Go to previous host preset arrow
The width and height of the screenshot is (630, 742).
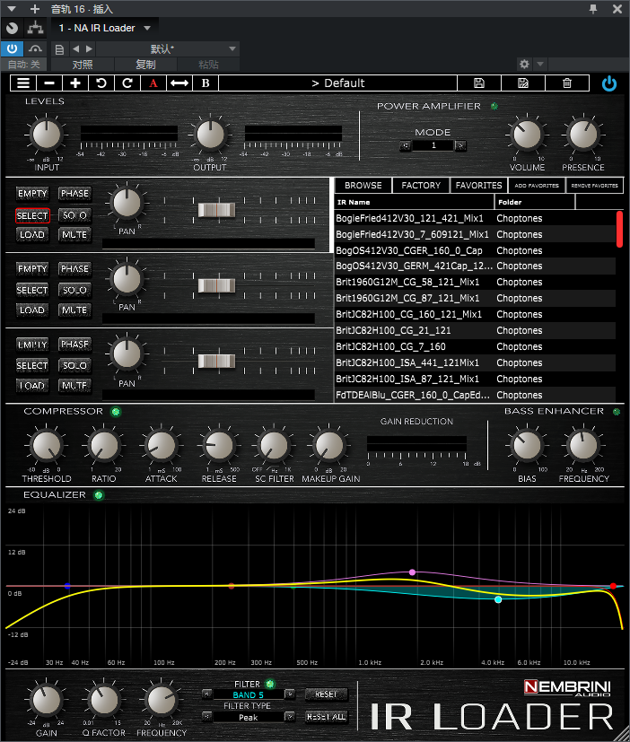click(x=75, y=48)
